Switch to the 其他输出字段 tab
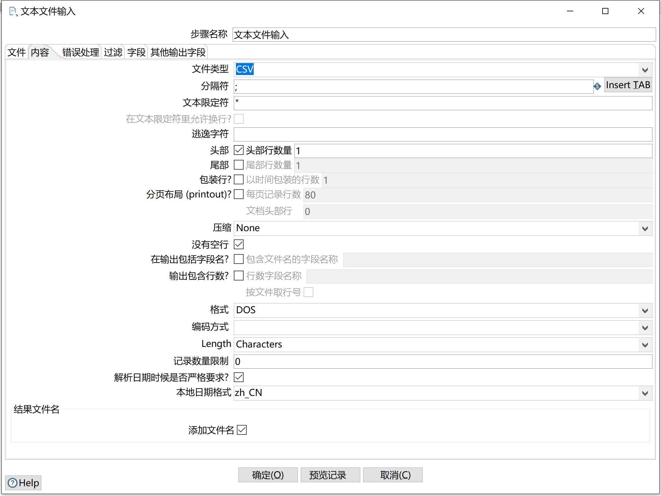The image size is (661, 496). (178, 52)
